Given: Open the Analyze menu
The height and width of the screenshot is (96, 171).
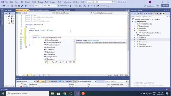Looking at the screenshot, I should pyautogui.click(x=53, y=2).
